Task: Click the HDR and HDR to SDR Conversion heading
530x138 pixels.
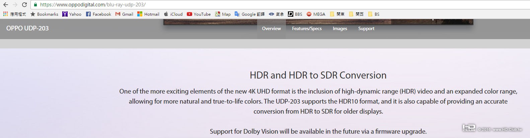Action: coord(318,75)
